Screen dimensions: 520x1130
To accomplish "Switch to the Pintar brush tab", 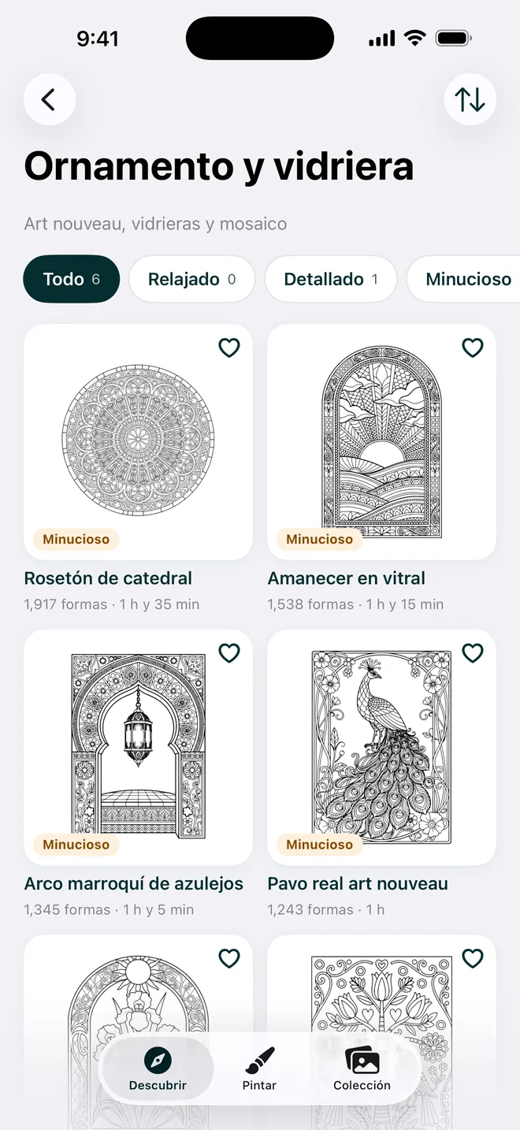I will click(259, 1069).
